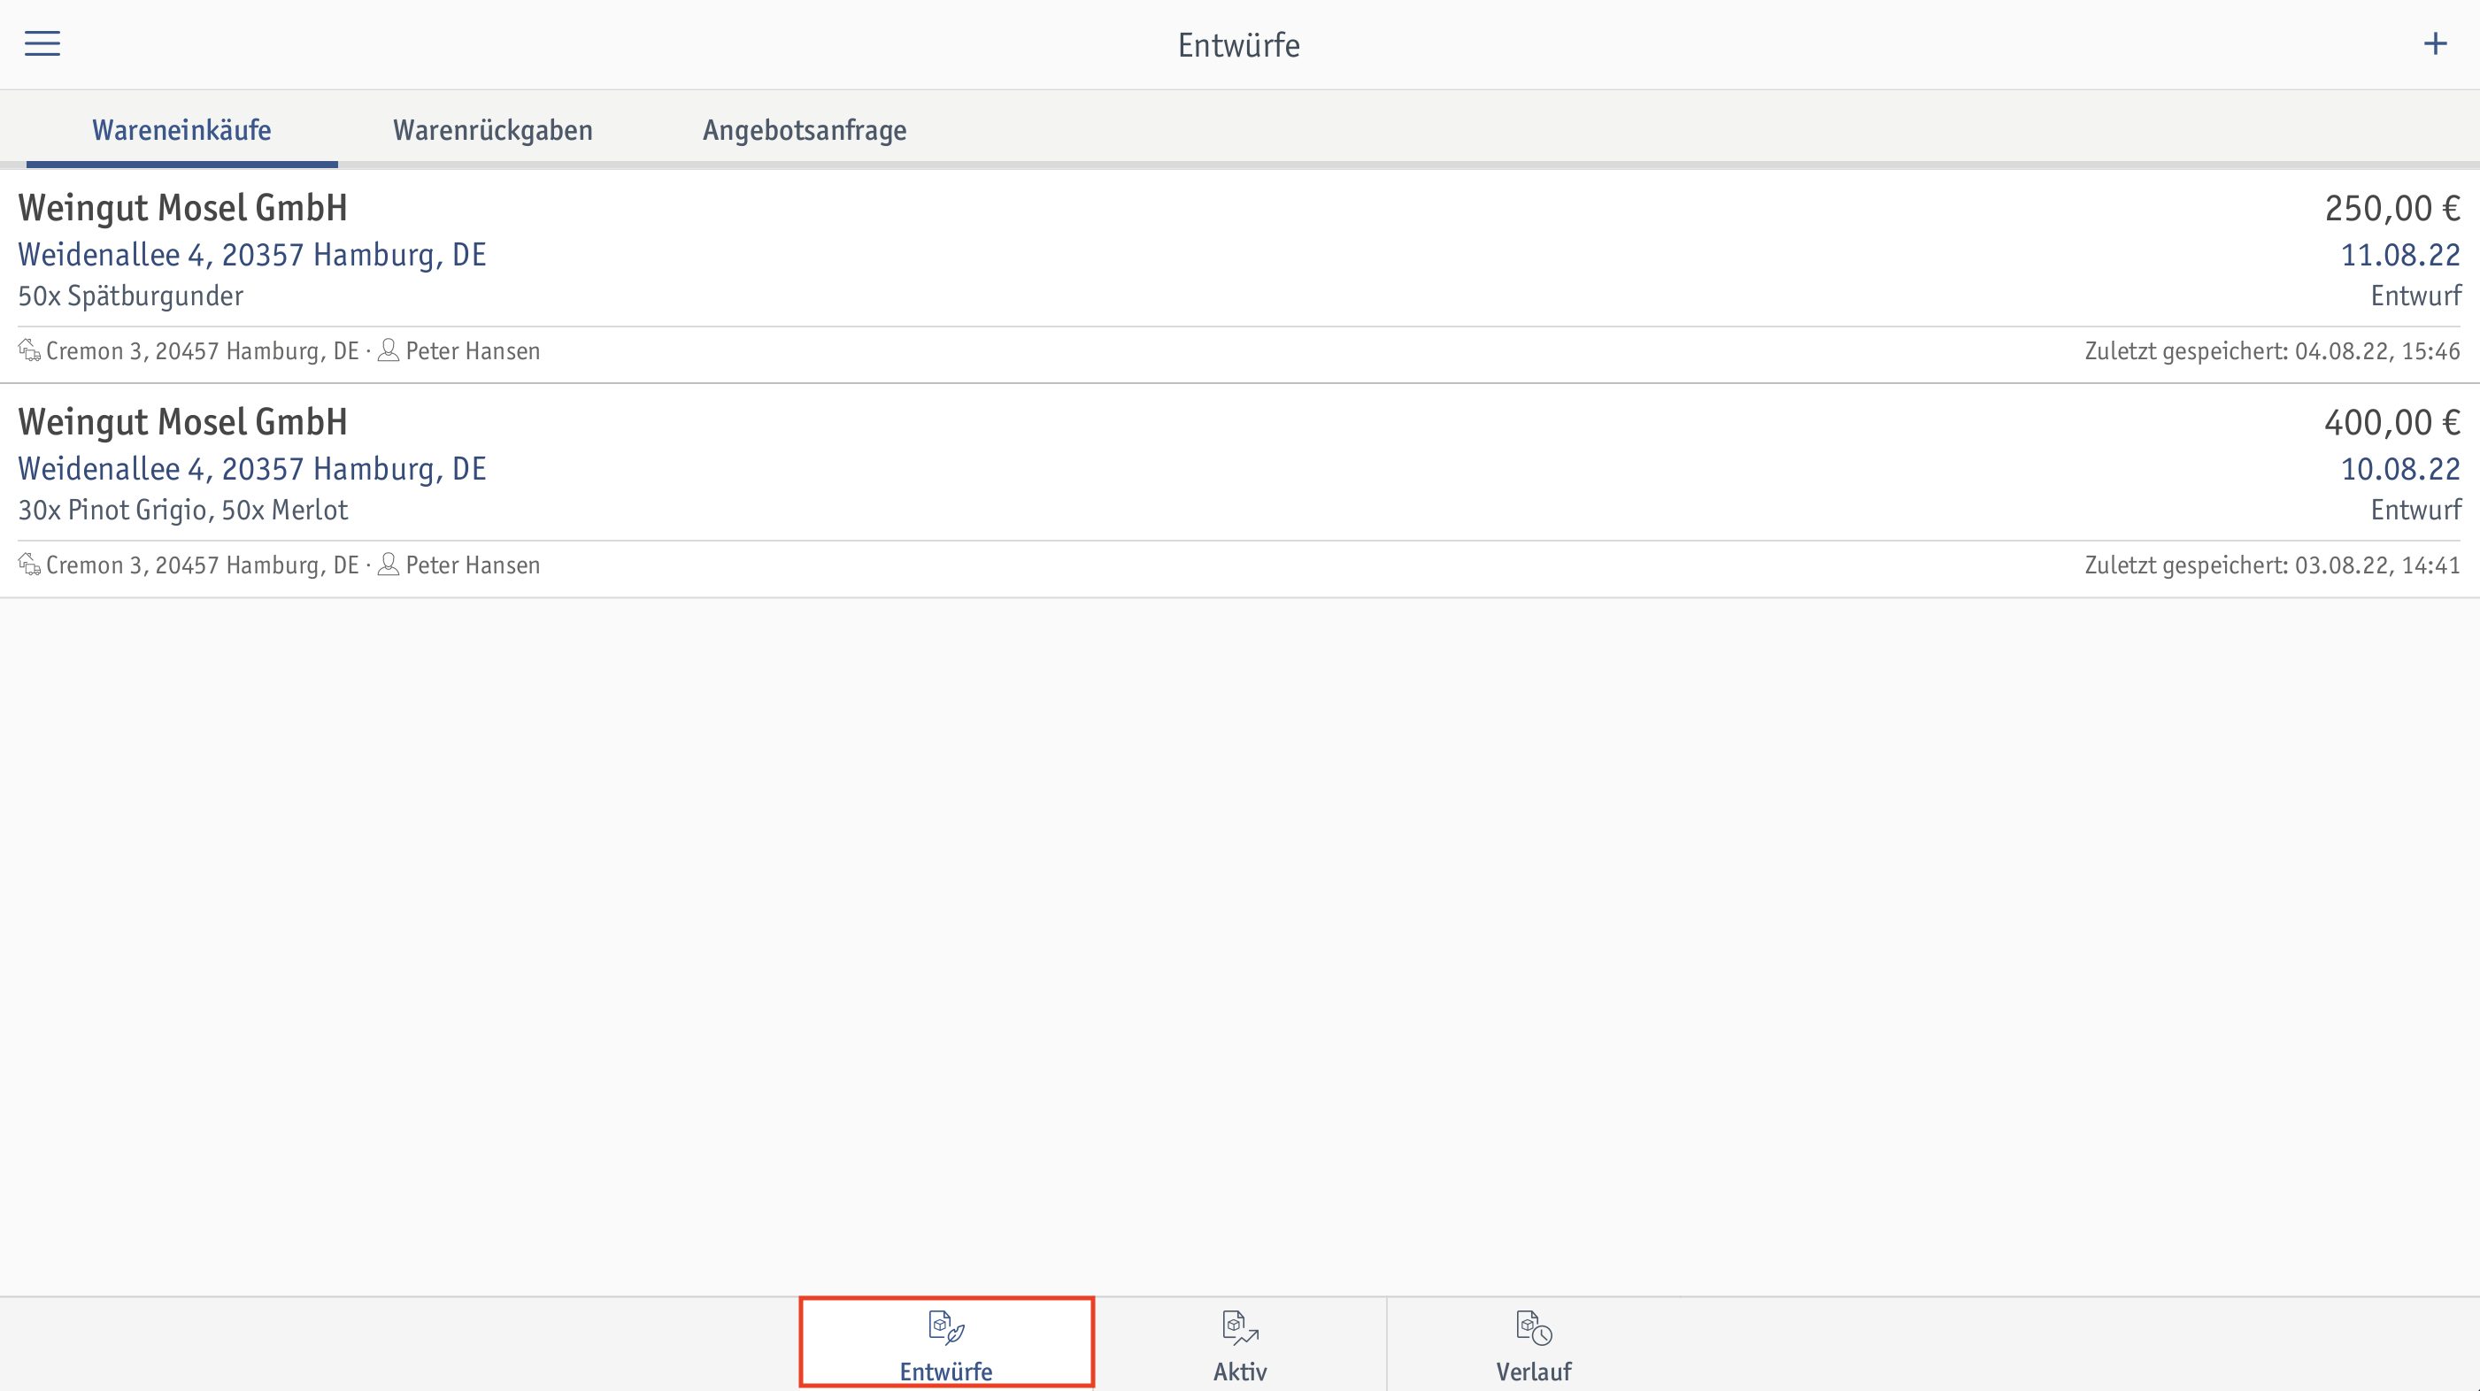Switch to the Angebotsanfrage tab
Image resolution: width=2480 pixels, height=1391 pixels.
pos(805,130)
